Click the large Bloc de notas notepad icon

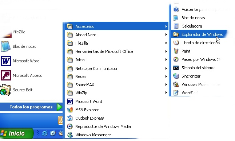click(x=6, y=46)
